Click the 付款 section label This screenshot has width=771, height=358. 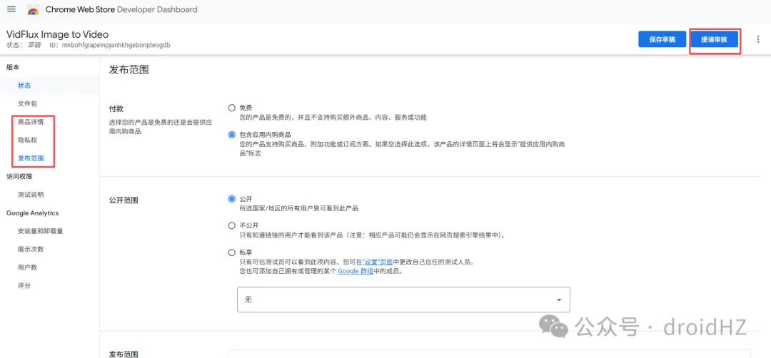(x=116, y=108)
